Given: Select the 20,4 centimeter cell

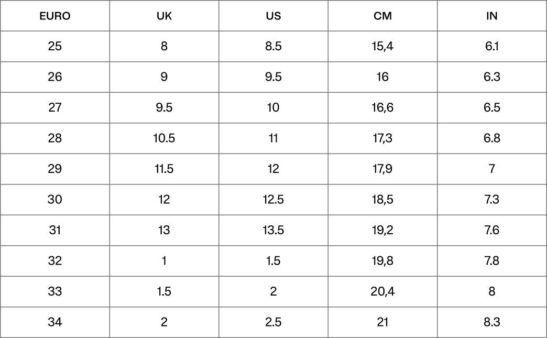Looking at the screenshot, I should point(382,291).
